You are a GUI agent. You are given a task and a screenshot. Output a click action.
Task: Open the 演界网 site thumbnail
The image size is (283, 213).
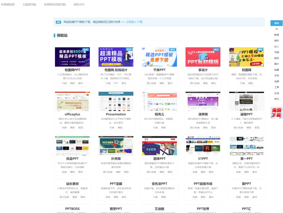click(203, 101)
